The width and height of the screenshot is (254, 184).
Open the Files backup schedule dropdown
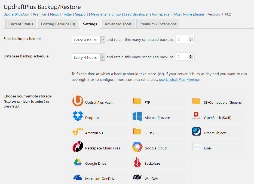(88, 40)
